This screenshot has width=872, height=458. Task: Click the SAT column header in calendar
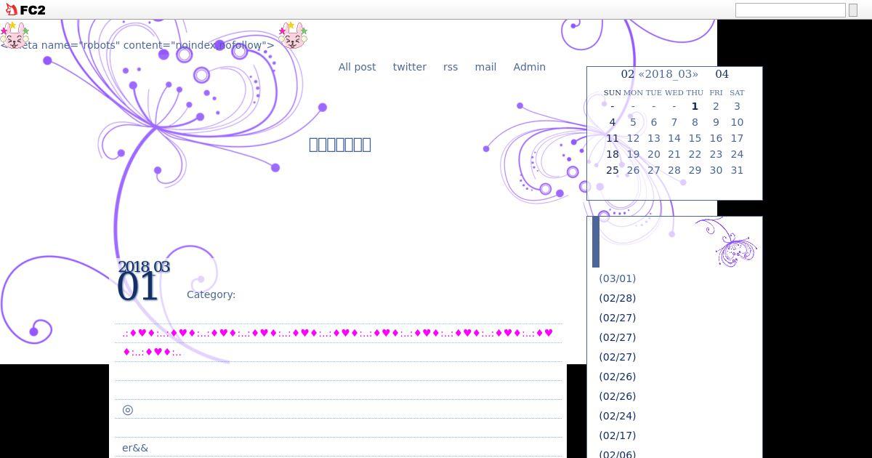pos(737,92)
